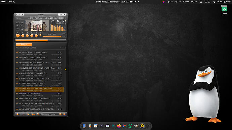This screenshot has width=232, height=130.
Task: Add files with the plus icon
Action: point(17,114)
